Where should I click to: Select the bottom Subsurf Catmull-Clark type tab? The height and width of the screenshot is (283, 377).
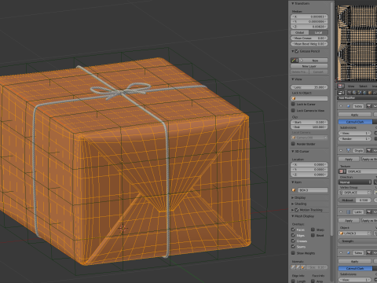(355, 268)
